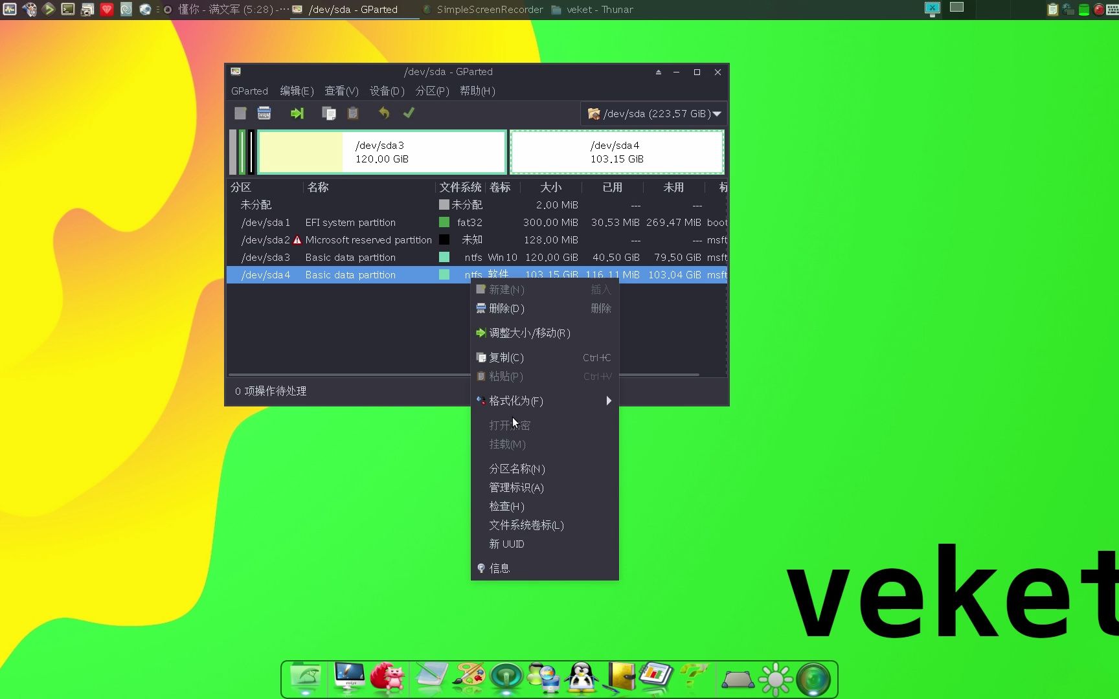Select the new partition toolbar icon
Viewport: 1119px width, 699px height.
click(240, 113)
